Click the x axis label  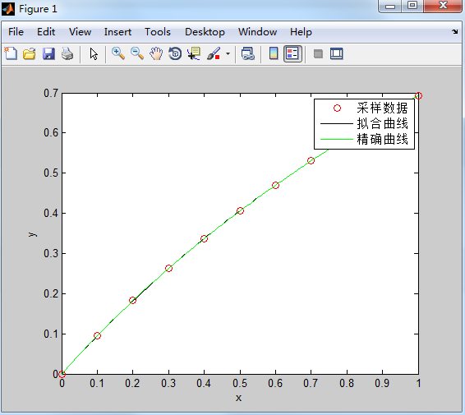[239, 398]
